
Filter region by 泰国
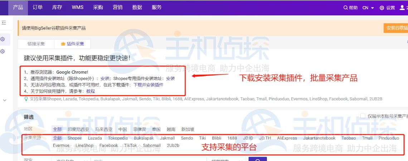pyautogui.click(x=156, y=129)
